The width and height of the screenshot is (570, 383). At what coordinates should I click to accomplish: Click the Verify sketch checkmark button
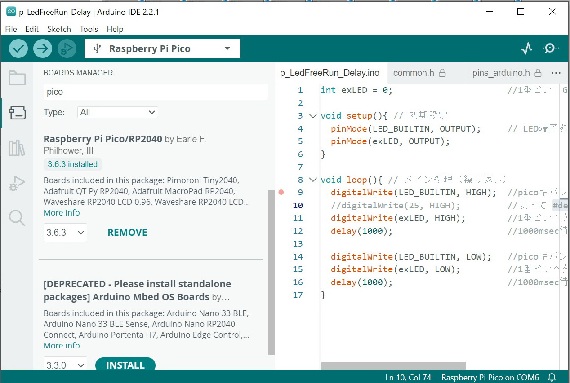pos(18,48)
